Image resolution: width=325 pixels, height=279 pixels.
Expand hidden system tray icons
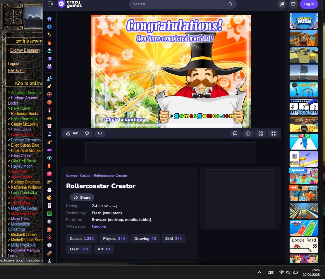pyautogui.click(x=259, y=272)
